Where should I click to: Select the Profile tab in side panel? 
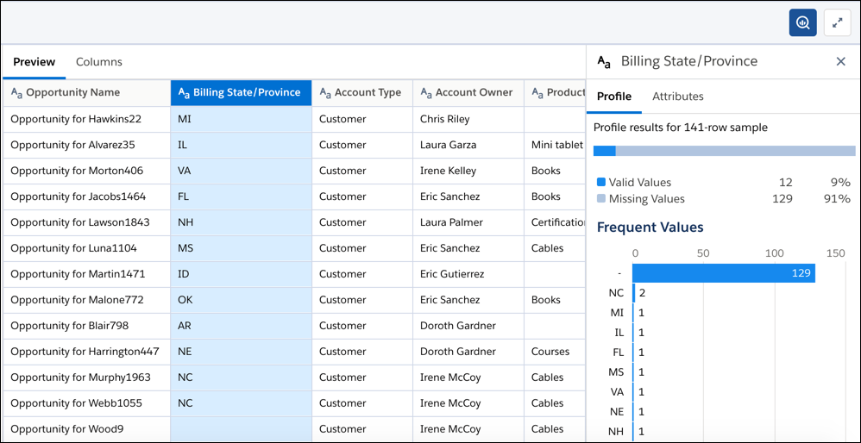pyautogui.click(x=613, y=97)
